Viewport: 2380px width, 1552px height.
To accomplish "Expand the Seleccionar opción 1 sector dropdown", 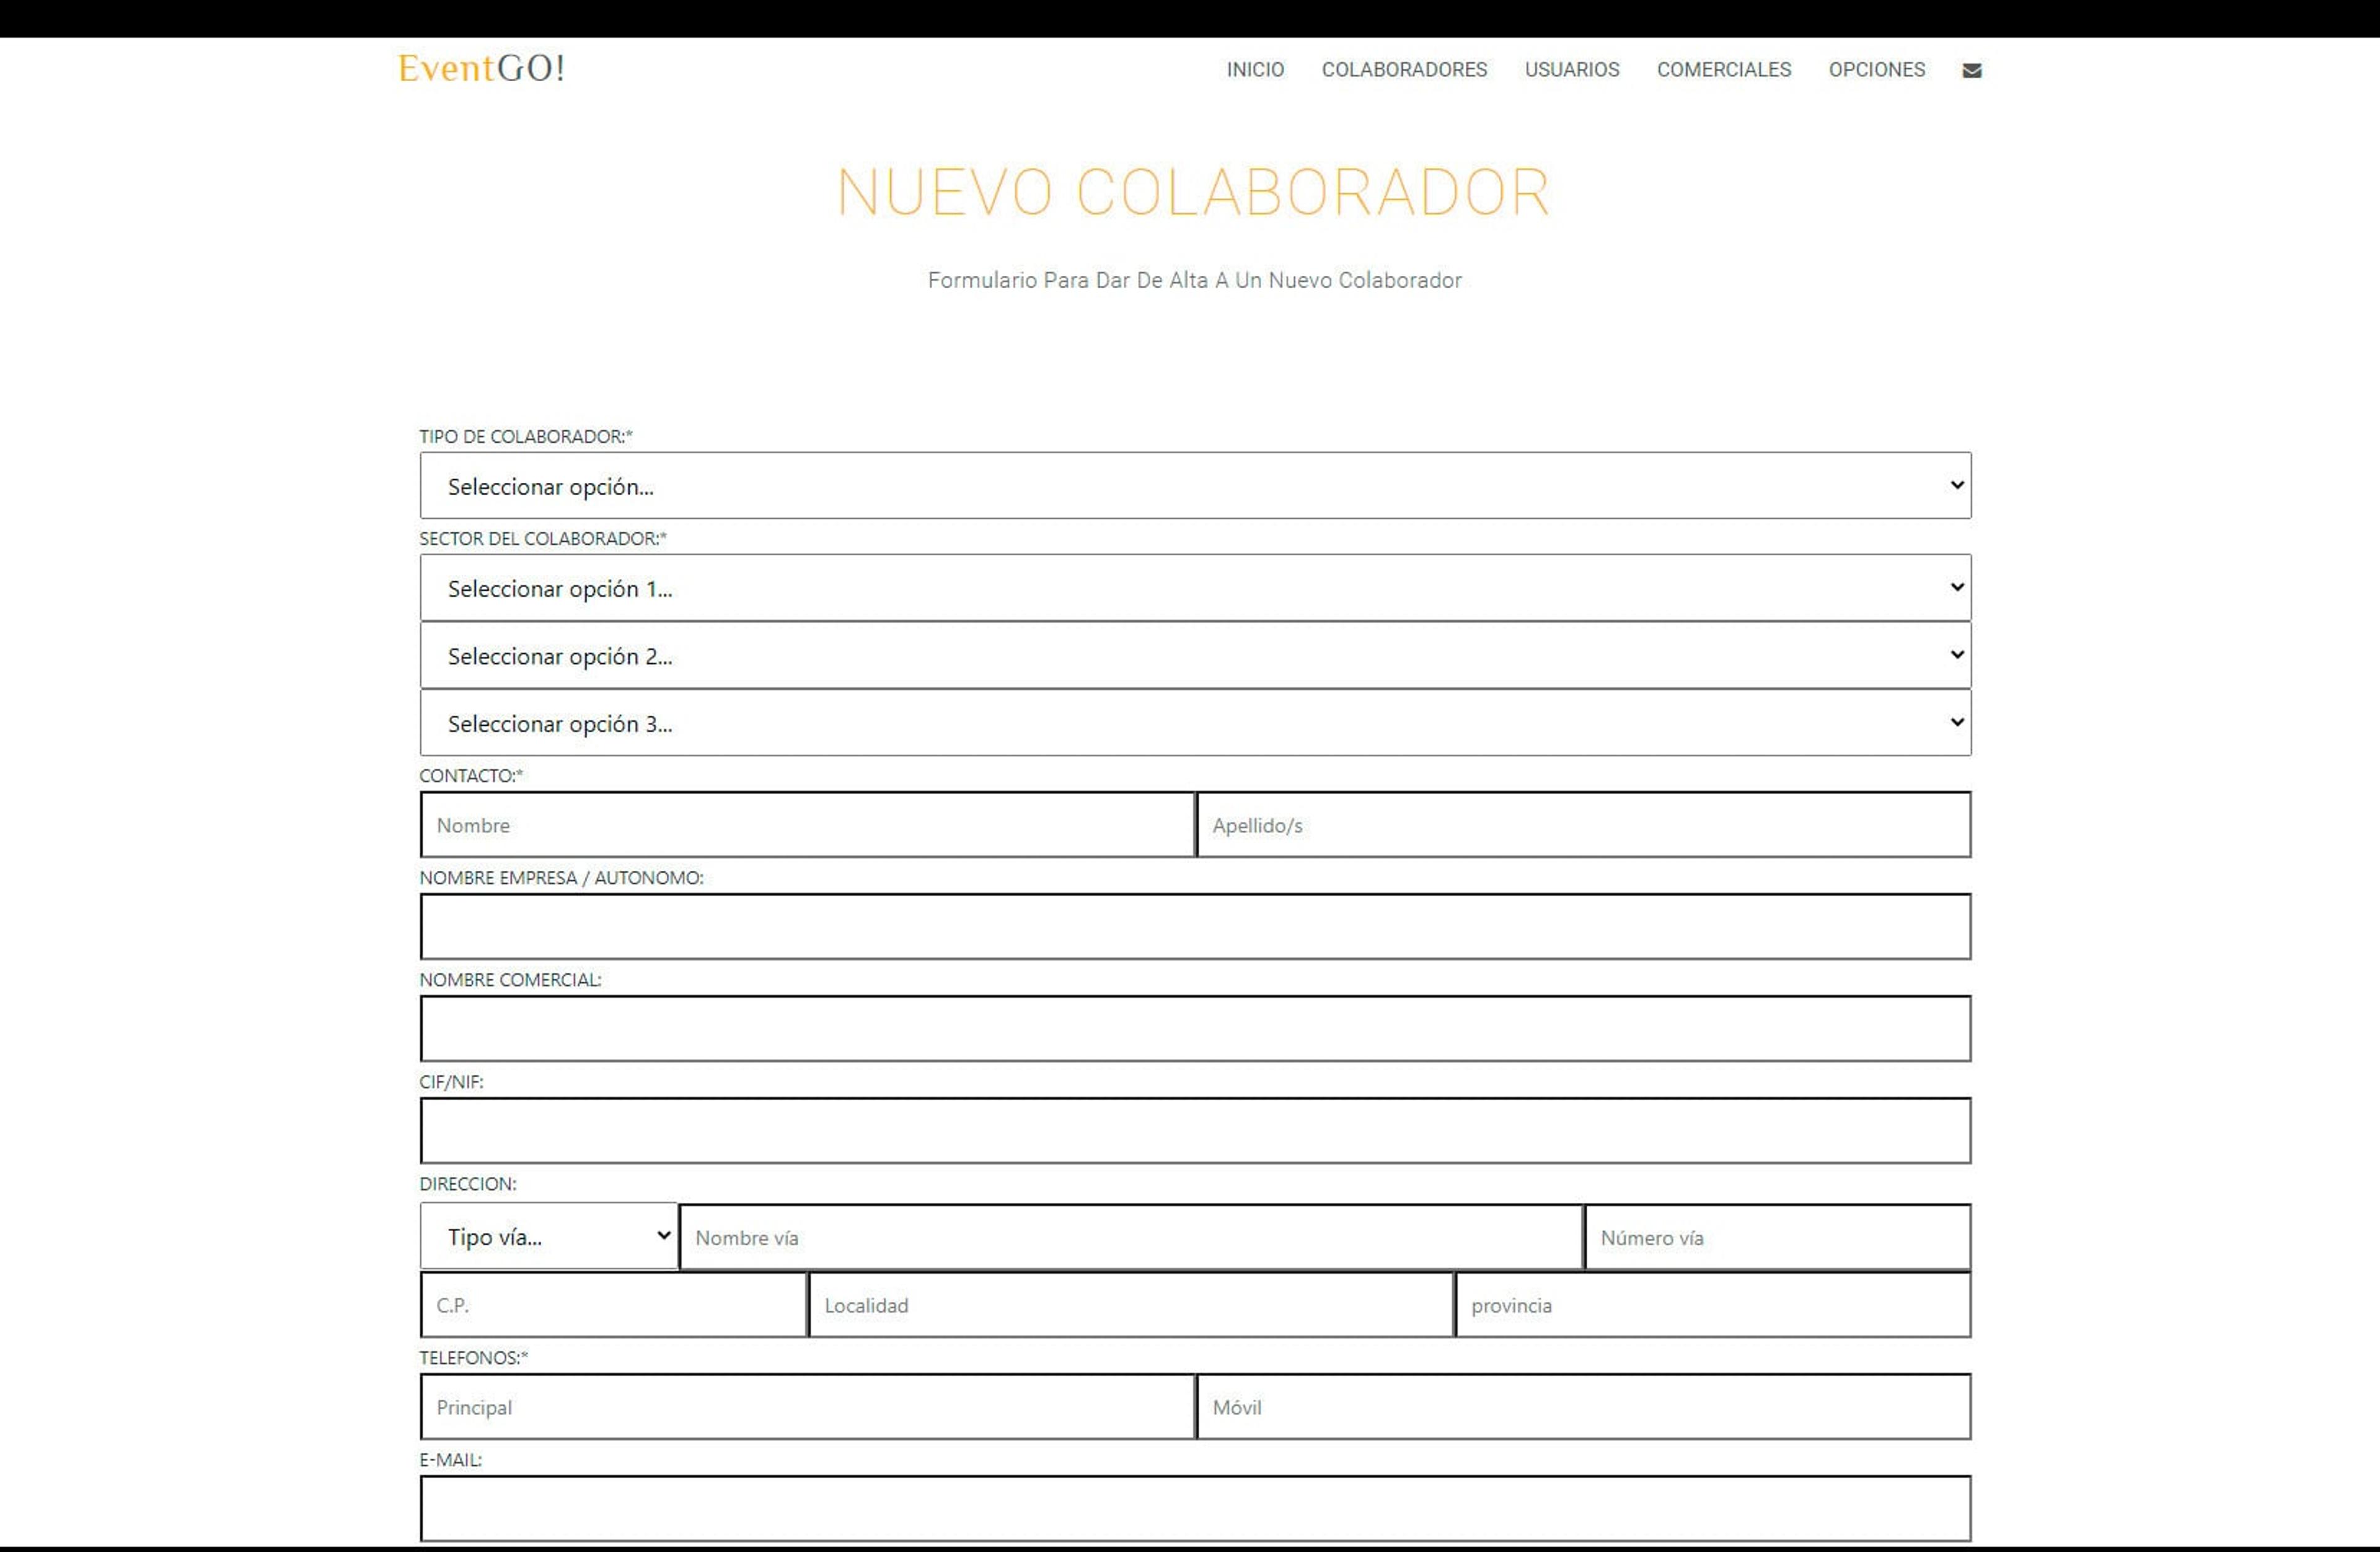I will click(1195, 588).
